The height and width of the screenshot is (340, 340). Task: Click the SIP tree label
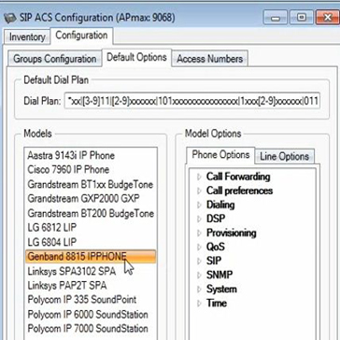(214, 261)
